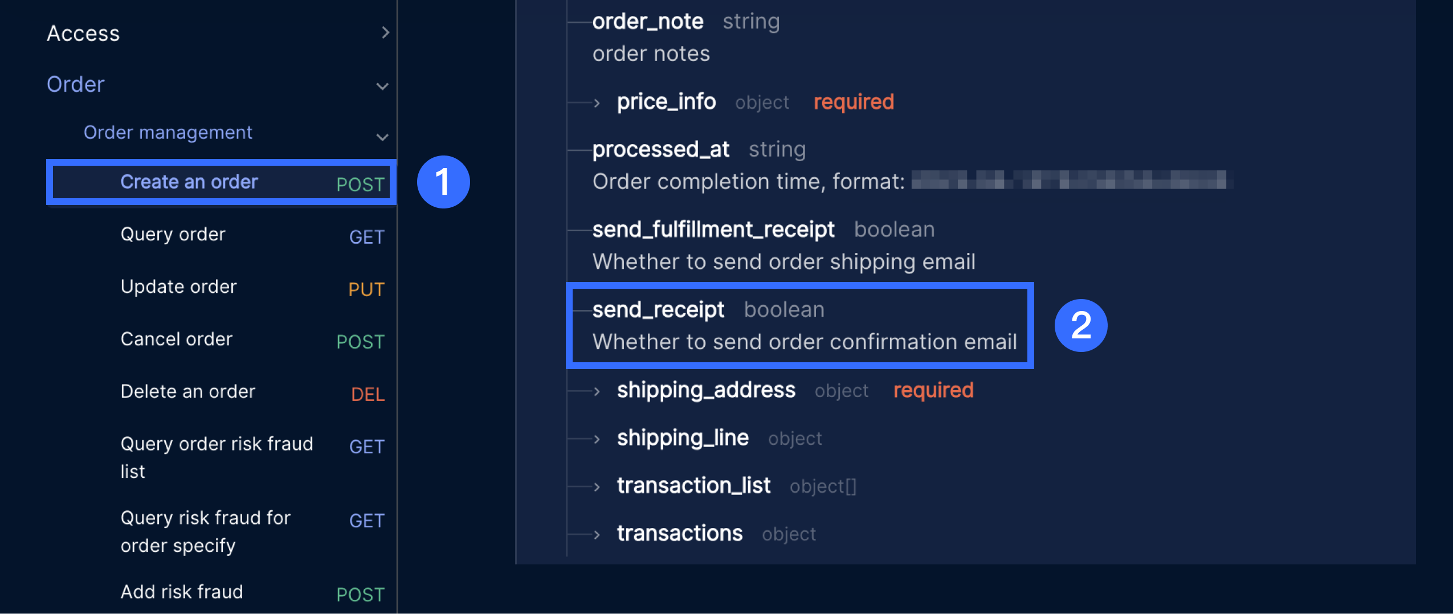The image size is (1453, 614).
Task: Expand the transactions object arrow
Action: click(597, 535)
